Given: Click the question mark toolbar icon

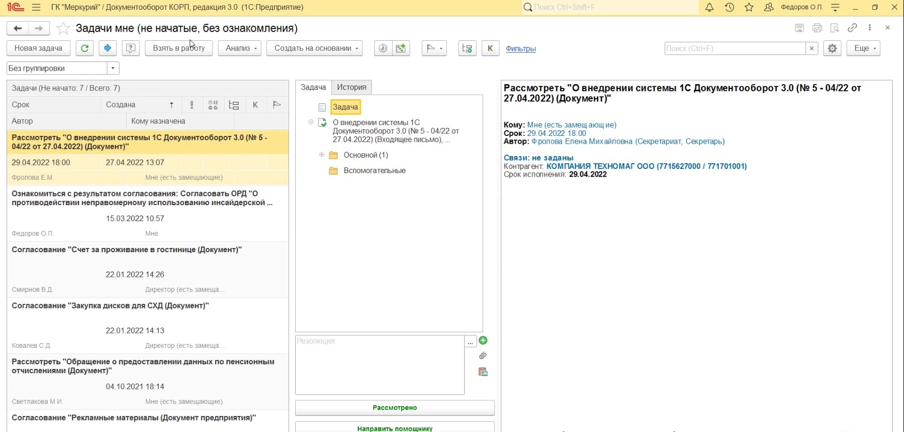Looking at the screenshot, I should 131,48.
